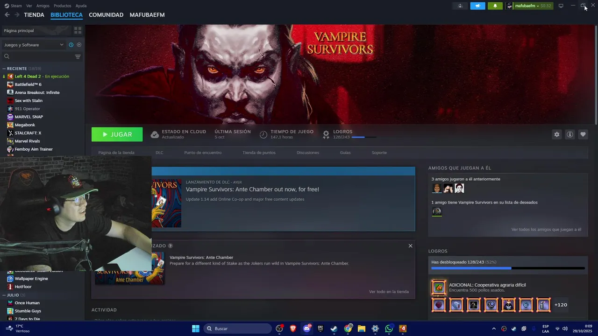
Task: Open Tienda de puntos link
Action: pyautogui.click(x=259, y=153)
